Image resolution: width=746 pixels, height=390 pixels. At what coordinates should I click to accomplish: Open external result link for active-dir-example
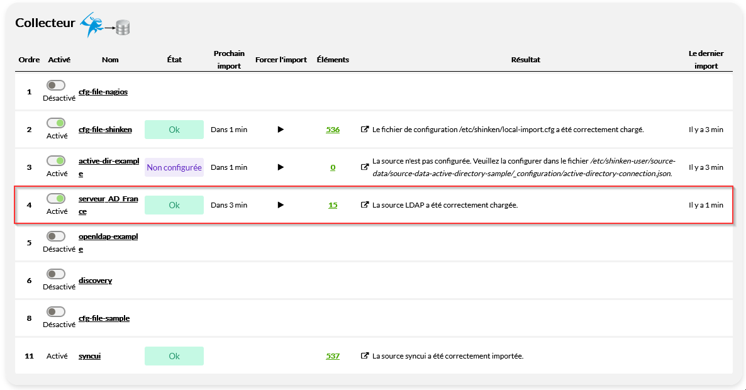pos(365,167)
